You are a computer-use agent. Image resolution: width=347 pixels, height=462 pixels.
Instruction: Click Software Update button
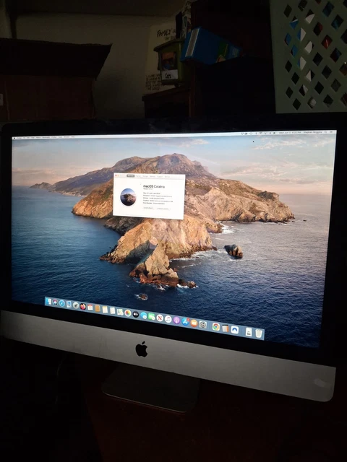click(163, 209)
